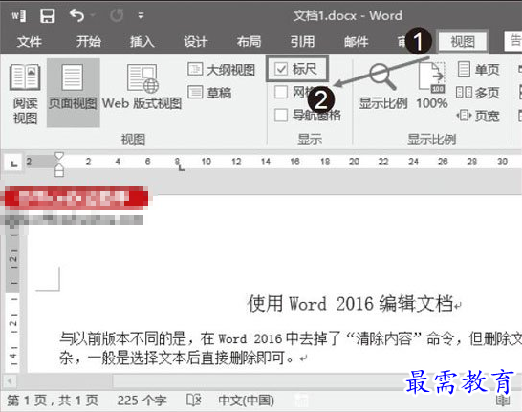This screenshot has height=412, width=522.
Task: Enable the 导航窗格 navigation pane checkbox
Action: [281, 115]
